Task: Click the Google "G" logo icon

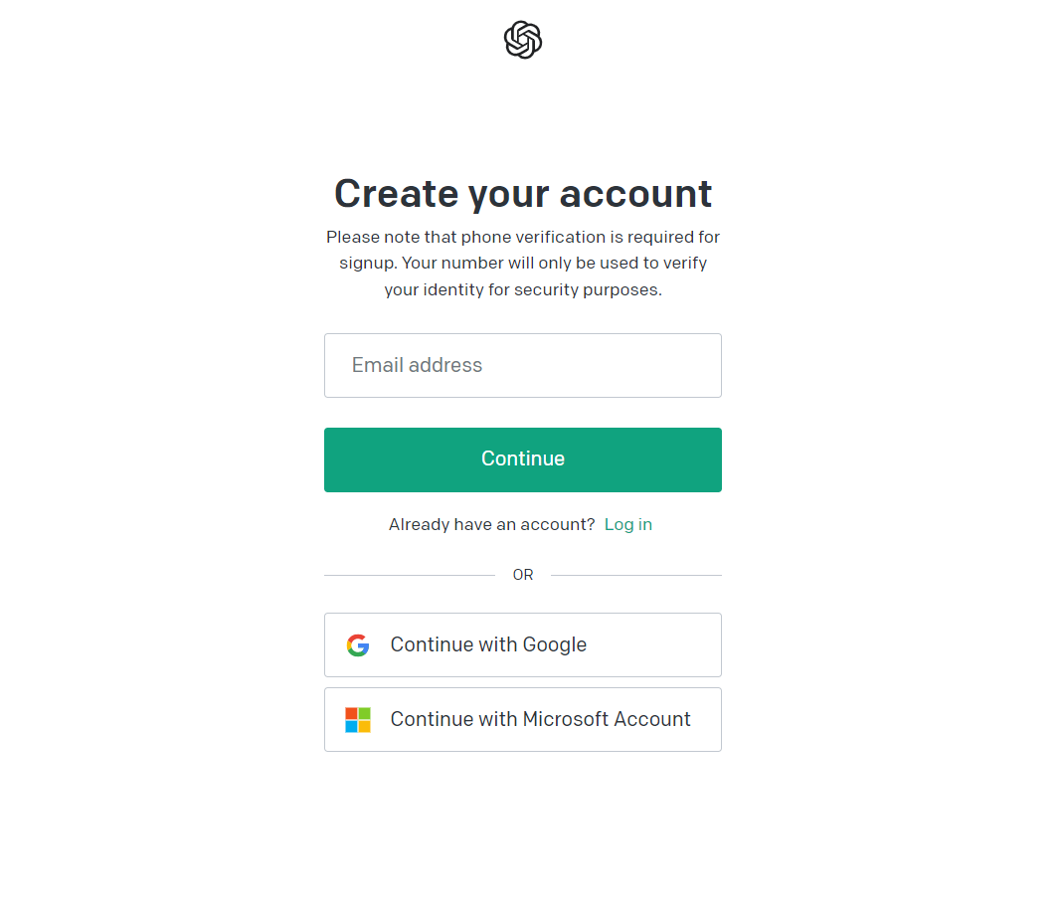Action: (358, 645)
